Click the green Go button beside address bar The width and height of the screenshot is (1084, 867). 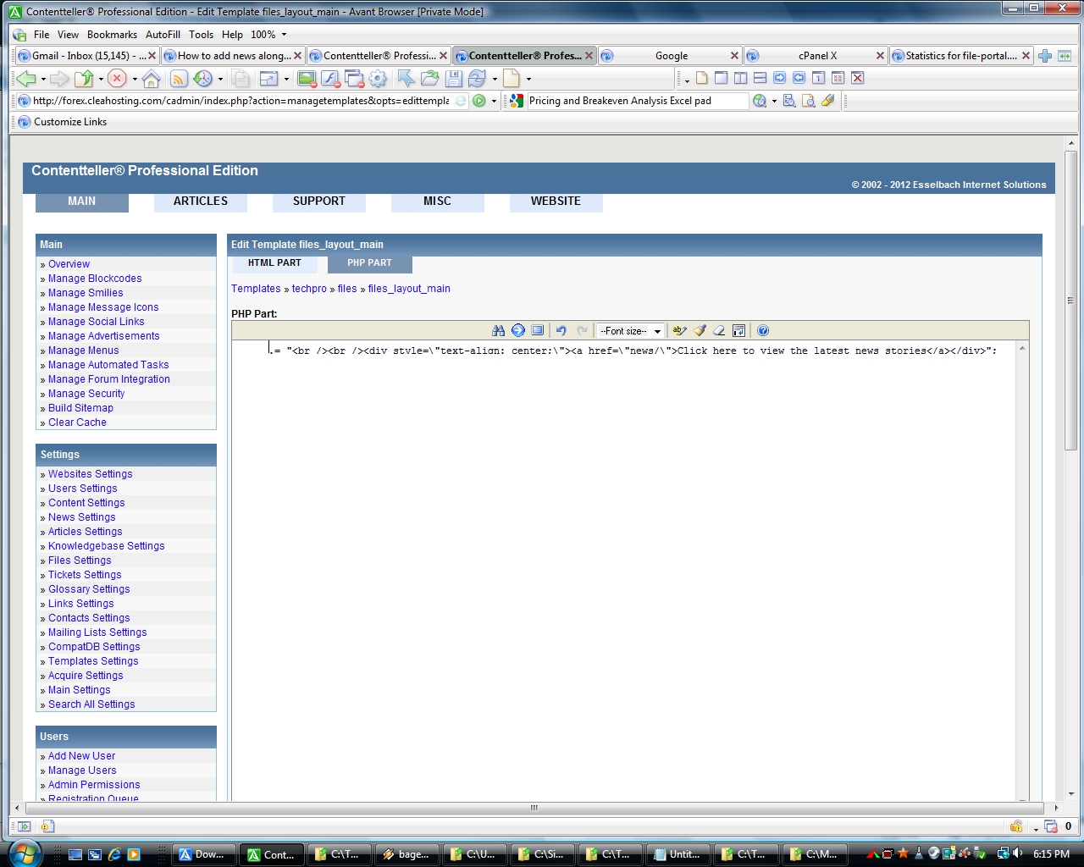click(x=479, y=101)
